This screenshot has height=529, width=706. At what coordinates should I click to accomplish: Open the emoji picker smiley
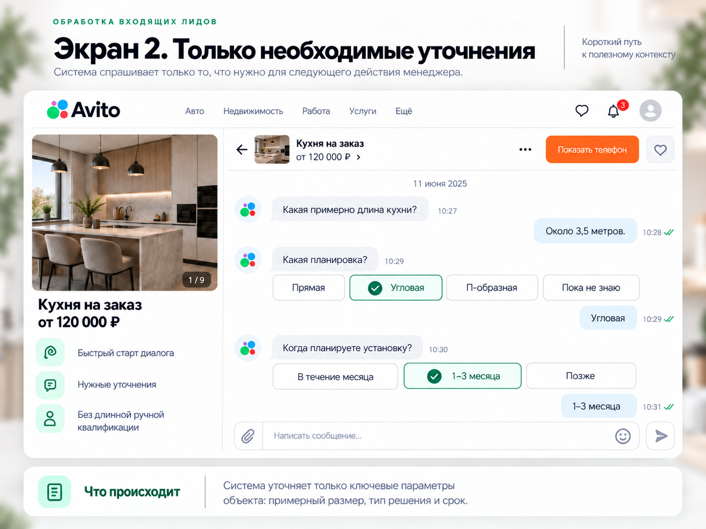[x=623, y=436]
